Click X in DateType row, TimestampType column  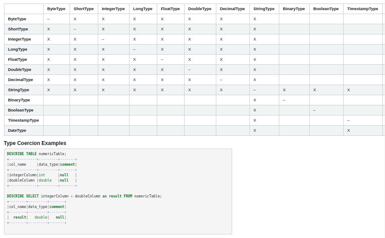coord(348,130)
